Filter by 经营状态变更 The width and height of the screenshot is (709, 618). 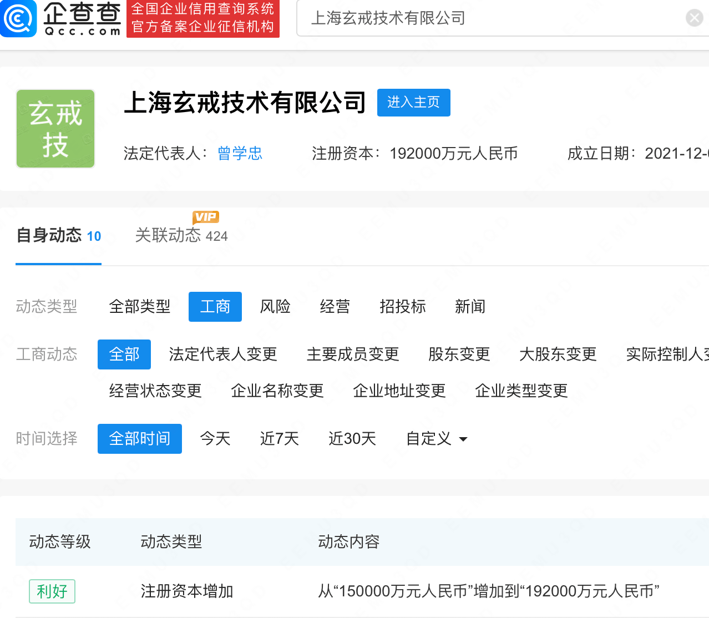(155, 391)
